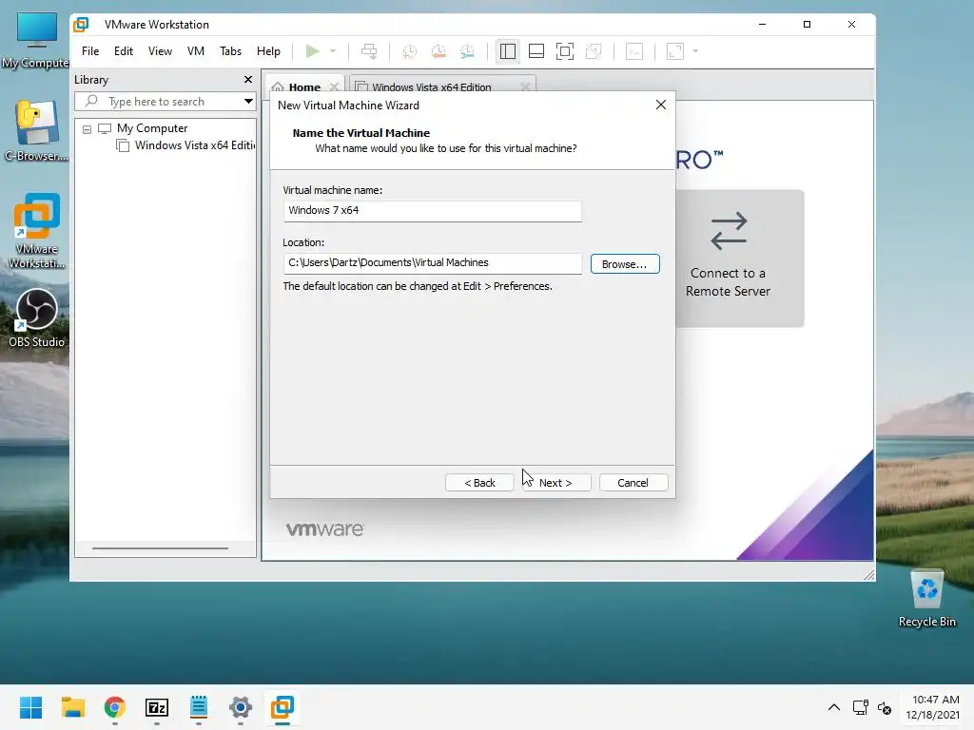The height and width of the screenshot is (730, 974).
Task: Click the Take Snapshot clock icon
Action: pos(409,51)
